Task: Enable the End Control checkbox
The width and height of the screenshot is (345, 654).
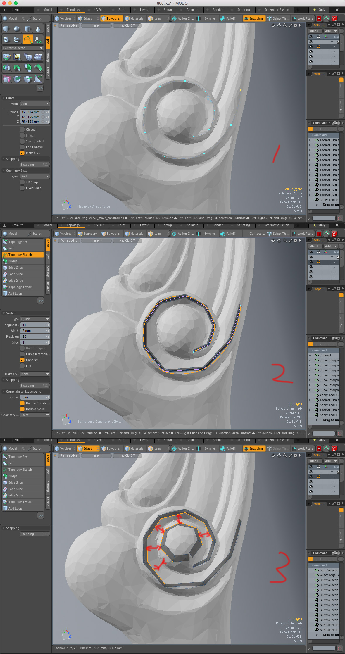Action: tap(22, 147)
